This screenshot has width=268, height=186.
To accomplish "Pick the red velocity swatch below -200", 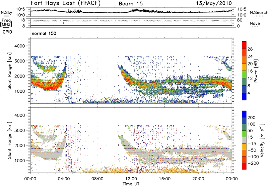I will (x=244, y=166).
